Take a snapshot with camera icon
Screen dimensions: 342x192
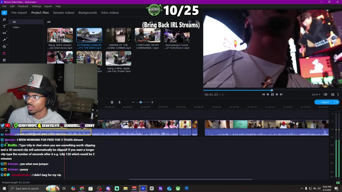(333, 94)
